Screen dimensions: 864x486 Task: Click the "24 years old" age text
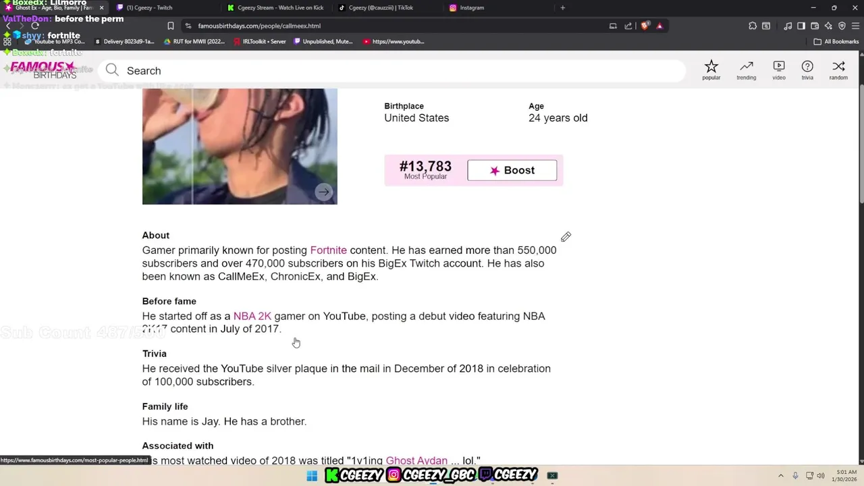558,118
